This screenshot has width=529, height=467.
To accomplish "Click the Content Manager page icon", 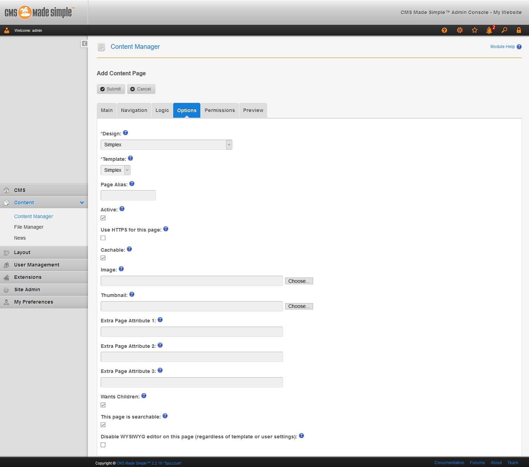I will coord(101,47).
